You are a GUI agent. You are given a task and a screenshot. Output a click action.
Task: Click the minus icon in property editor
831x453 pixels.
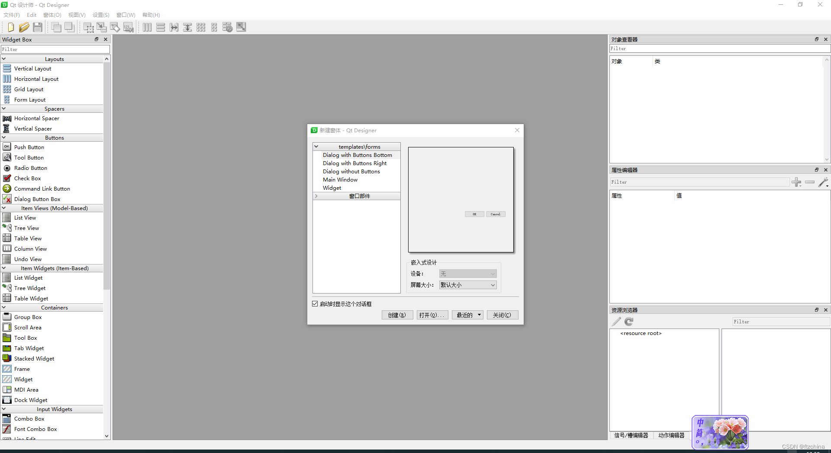point(810,182)
